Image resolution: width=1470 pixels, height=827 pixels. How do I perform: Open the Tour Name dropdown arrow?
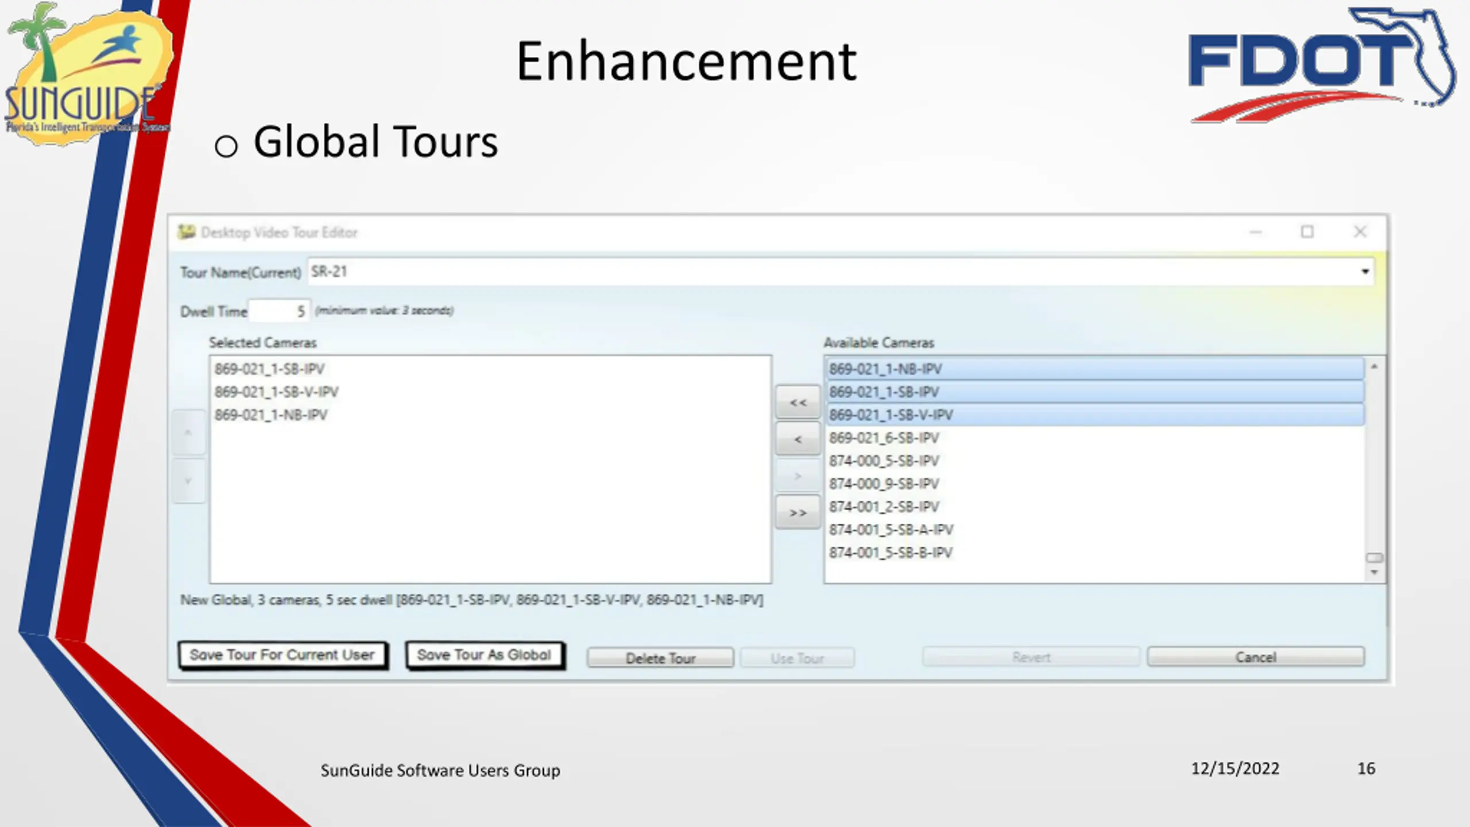(1365, 271)
